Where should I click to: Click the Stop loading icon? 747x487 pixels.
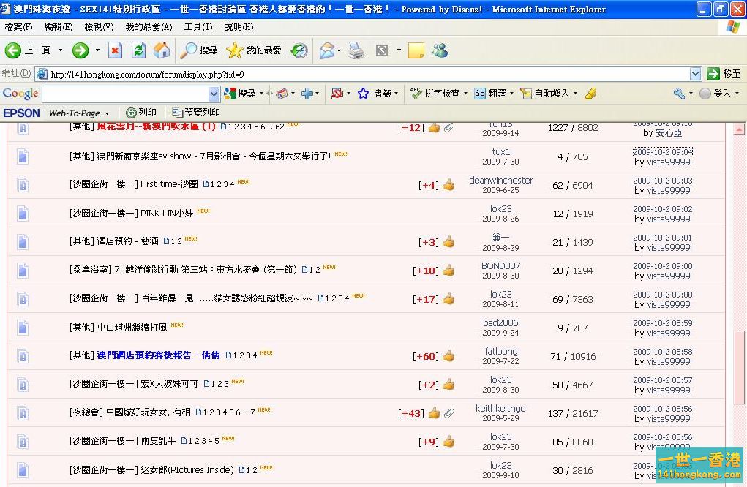pos(115,50)
